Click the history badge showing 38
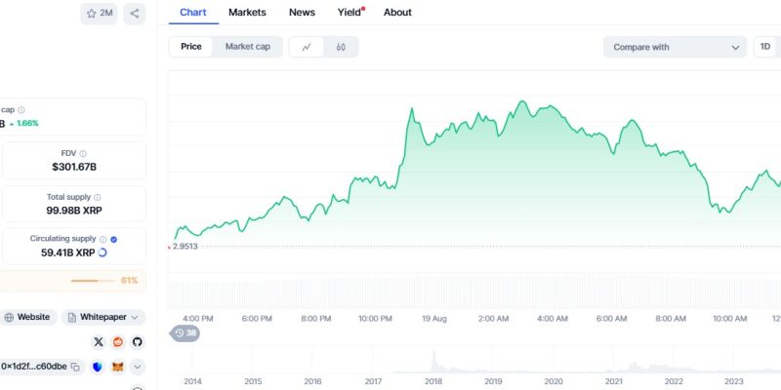Image resolution: width=781 pixels, height=390 pixels. [x=185, y=332]
